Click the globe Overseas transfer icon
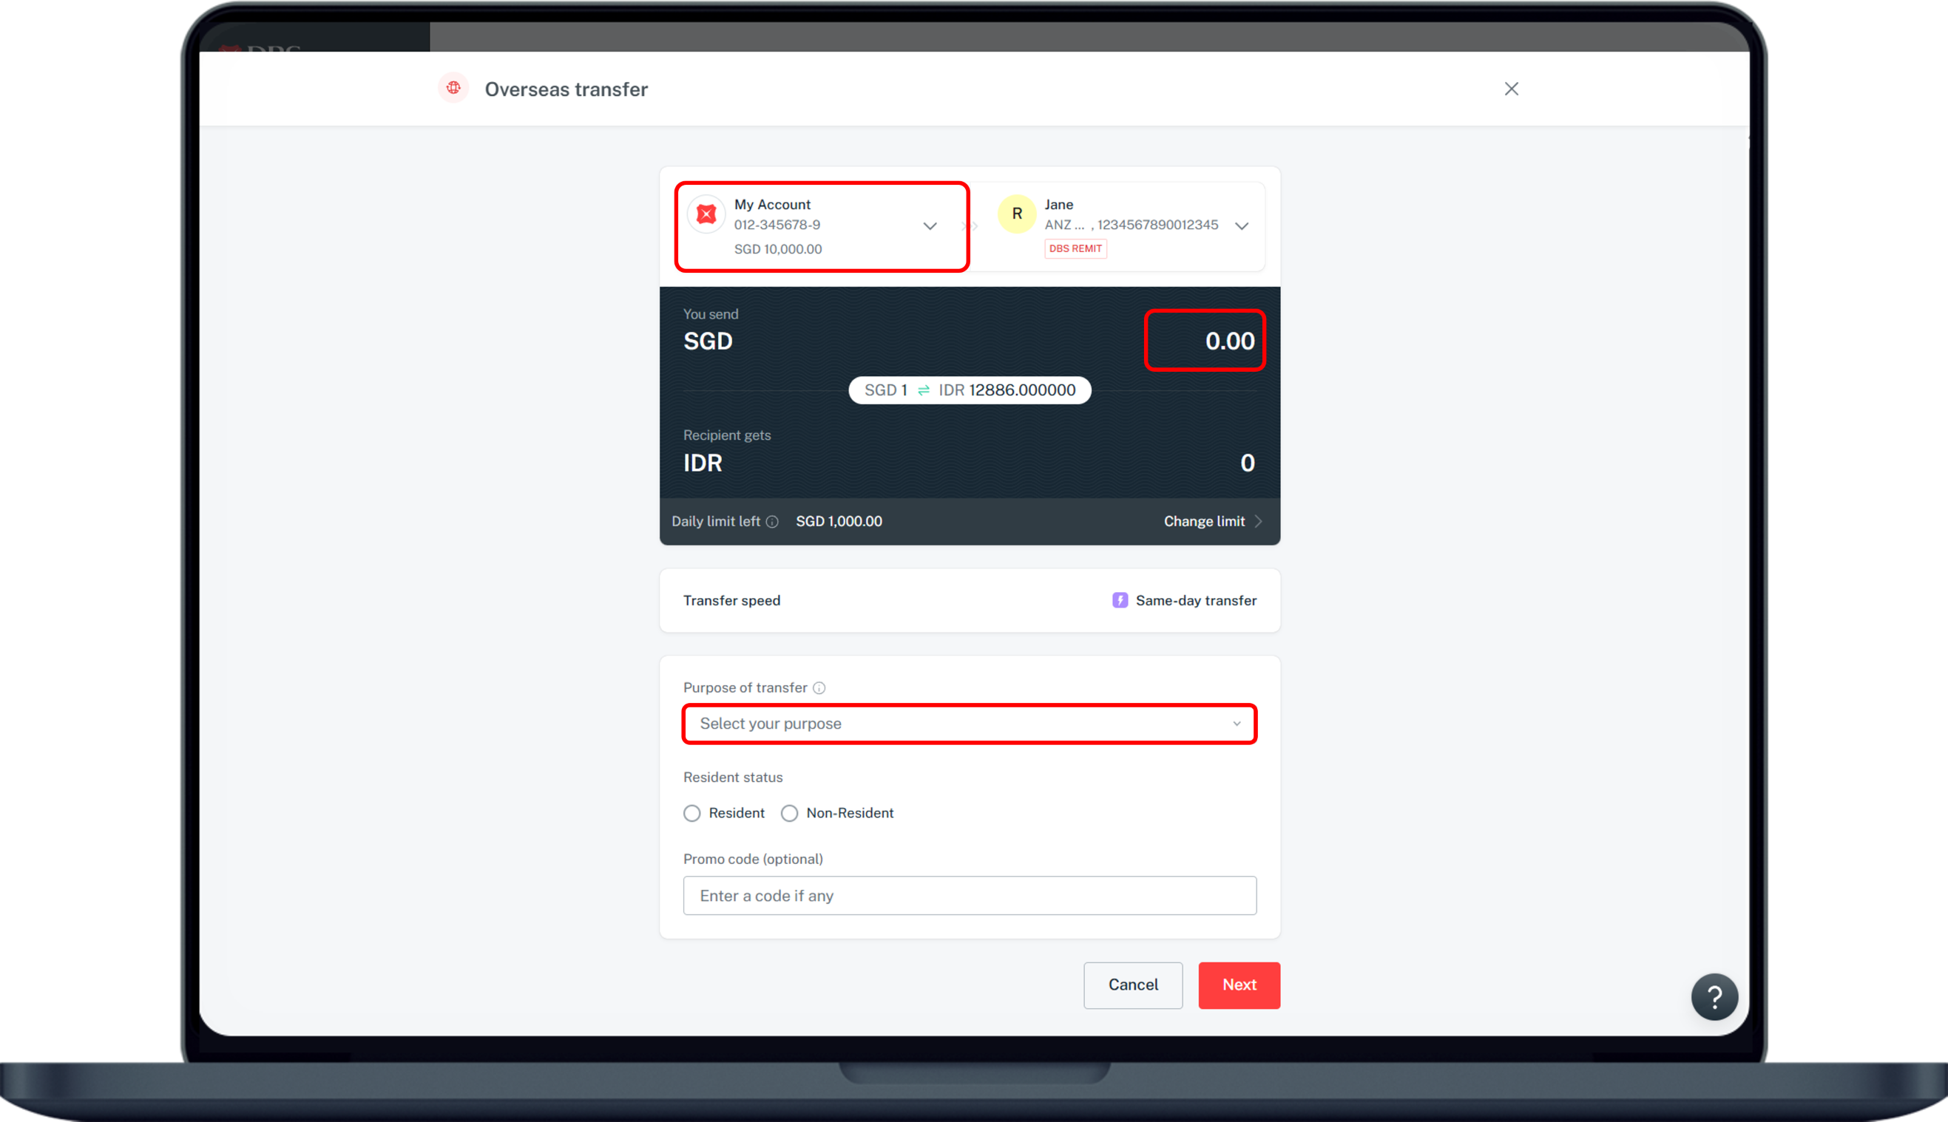1948x1122 pixels. (x=453, y=88)
